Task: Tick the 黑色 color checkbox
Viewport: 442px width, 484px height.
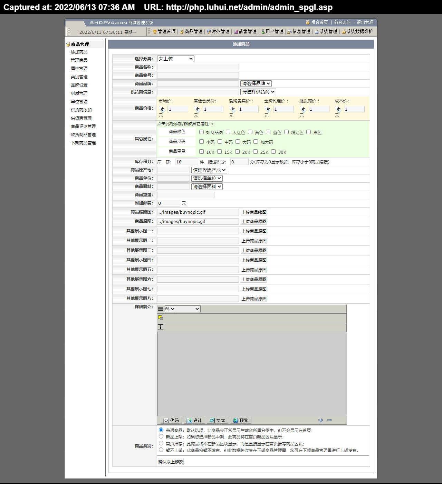Action: 309,132
